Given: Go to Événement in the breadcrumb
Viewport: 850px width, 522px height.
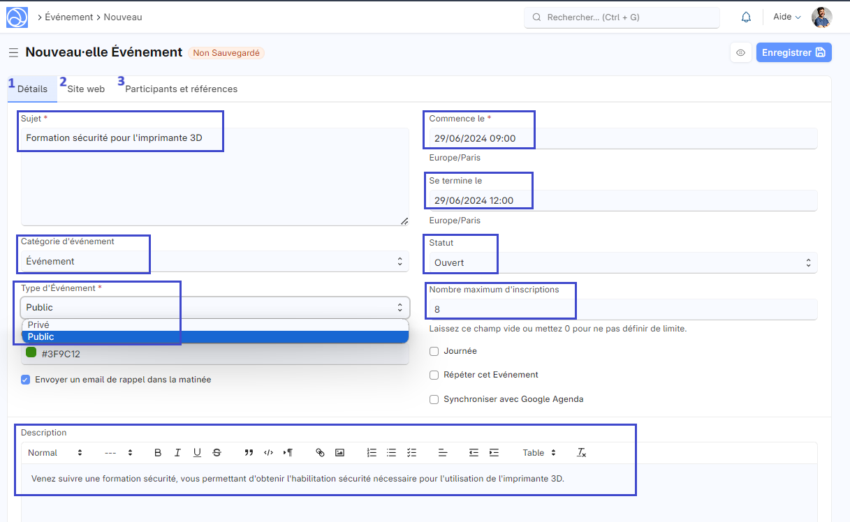Looking at the screenshot, I should click(x=68, y=17).
